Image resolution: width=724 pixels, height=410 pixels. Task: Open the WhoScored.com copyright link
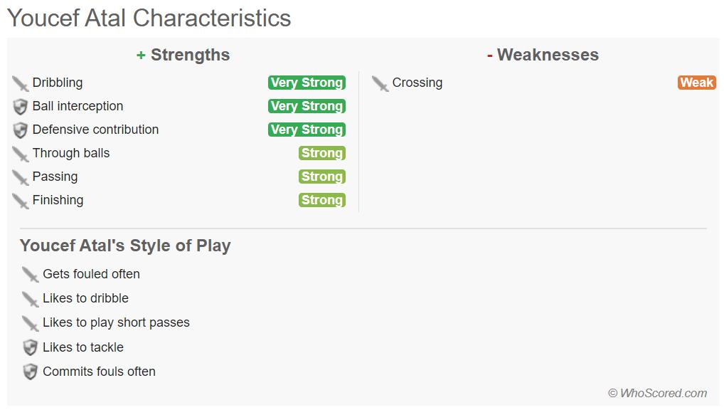(657, 393)
